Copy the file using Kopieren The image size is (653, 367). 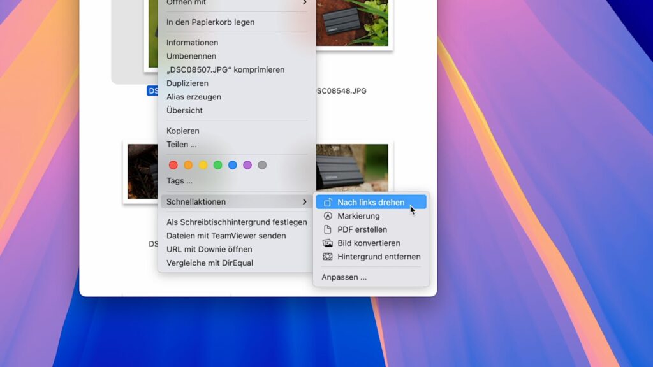pyautogui.click(x=183, y=131)
